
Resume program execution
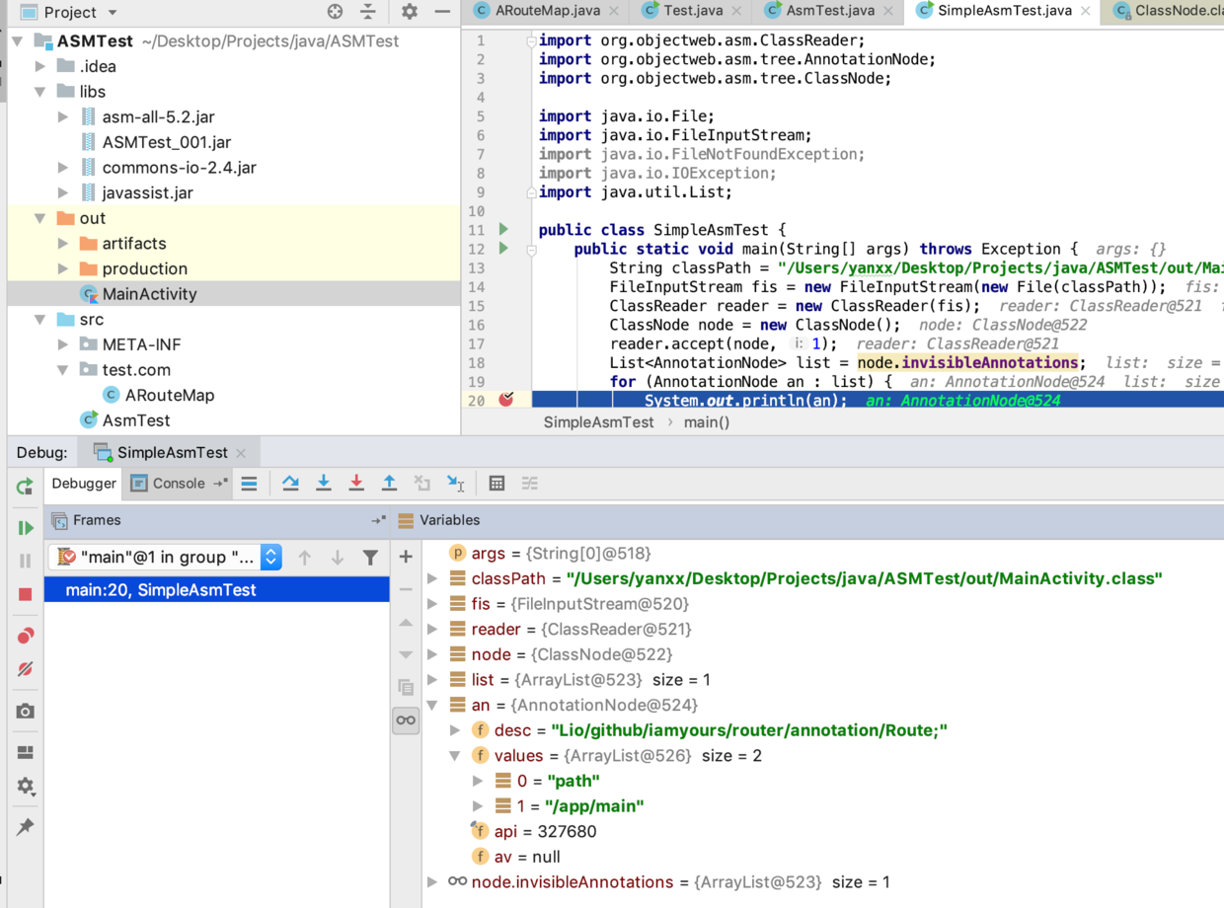[26, 528]
